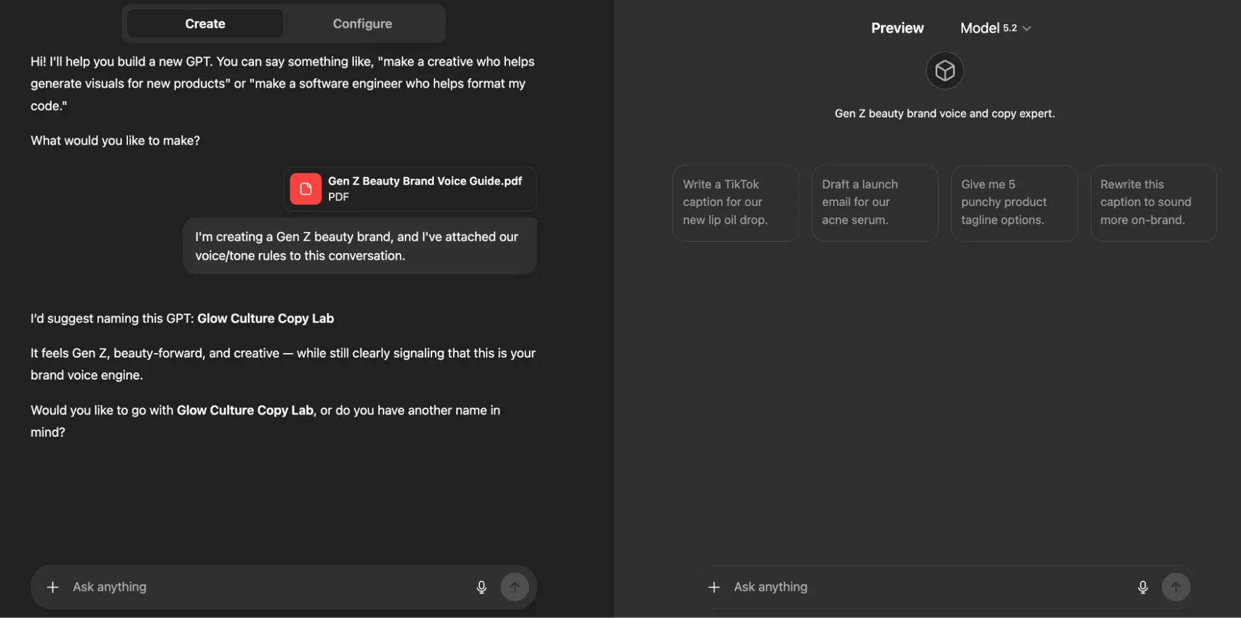Activate the microphone in the Create panel
Viewport: 1241px width, 618px height.
click(x=481, y=586)
